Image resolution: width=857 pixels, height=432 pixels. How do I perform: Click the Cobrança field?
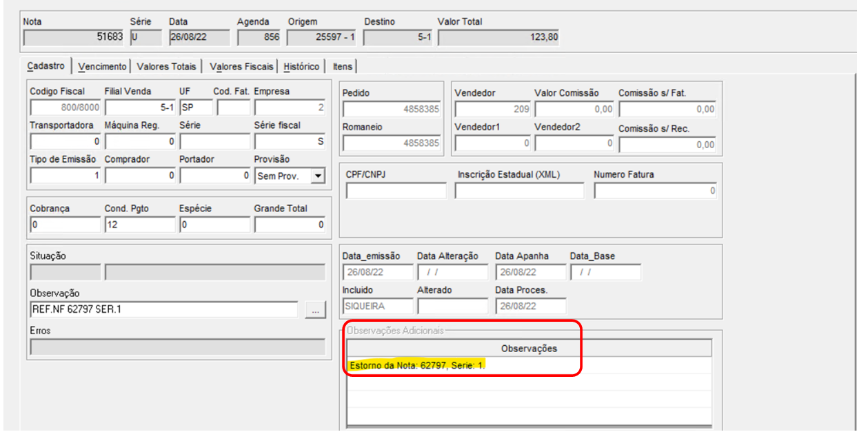tap(65, 225)
